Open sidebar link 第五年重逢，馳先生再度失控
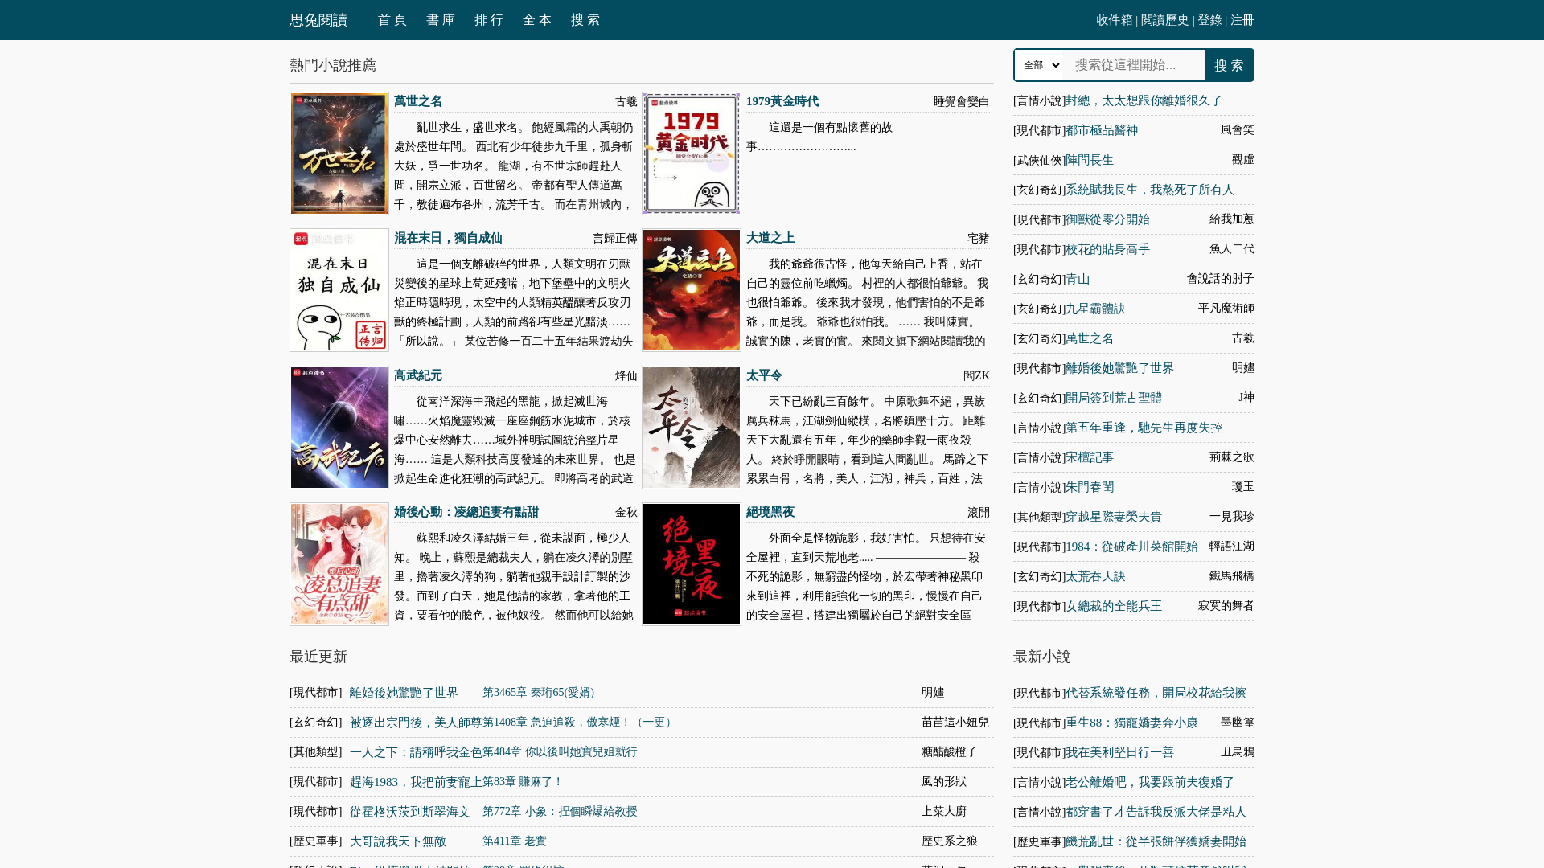 1144,428
